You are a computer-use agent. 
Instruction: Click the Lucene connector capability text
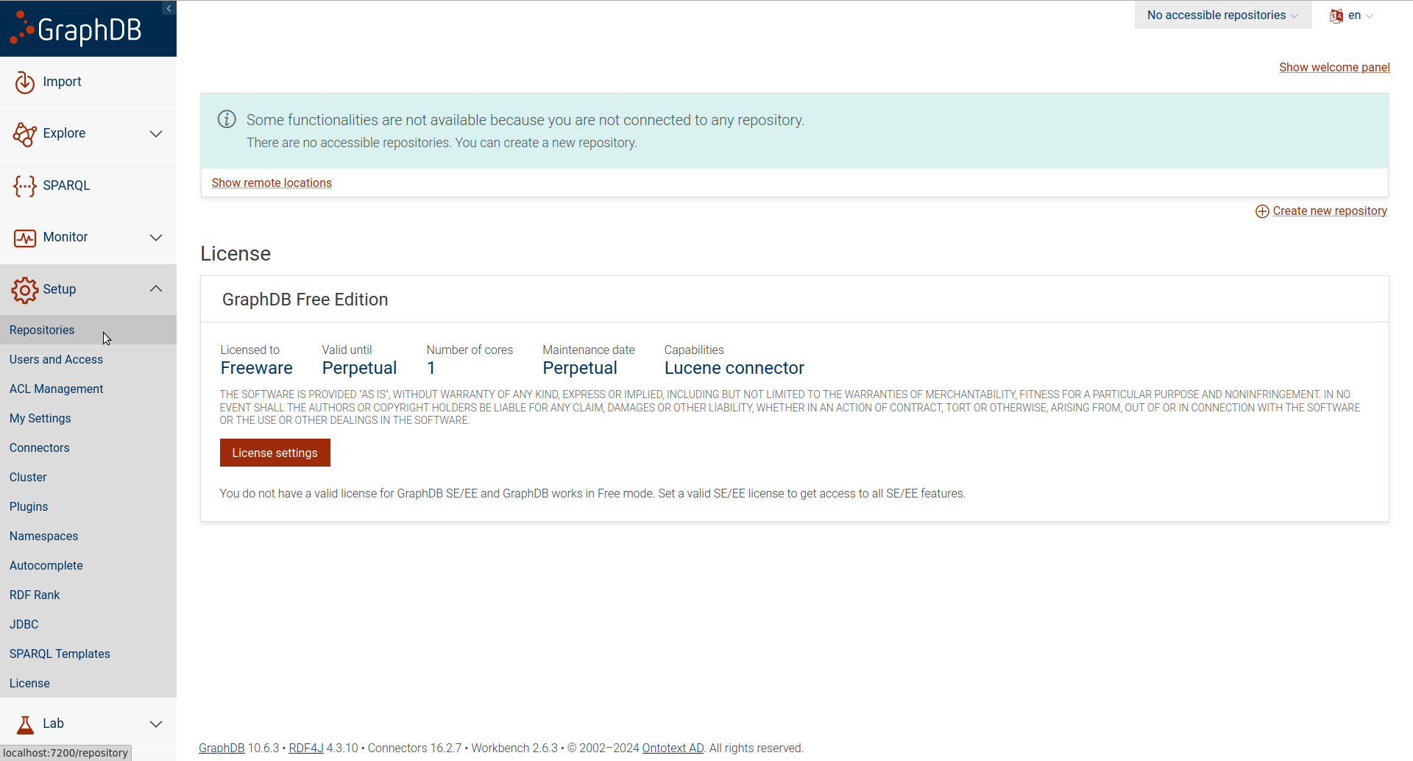tap(734, 368)
